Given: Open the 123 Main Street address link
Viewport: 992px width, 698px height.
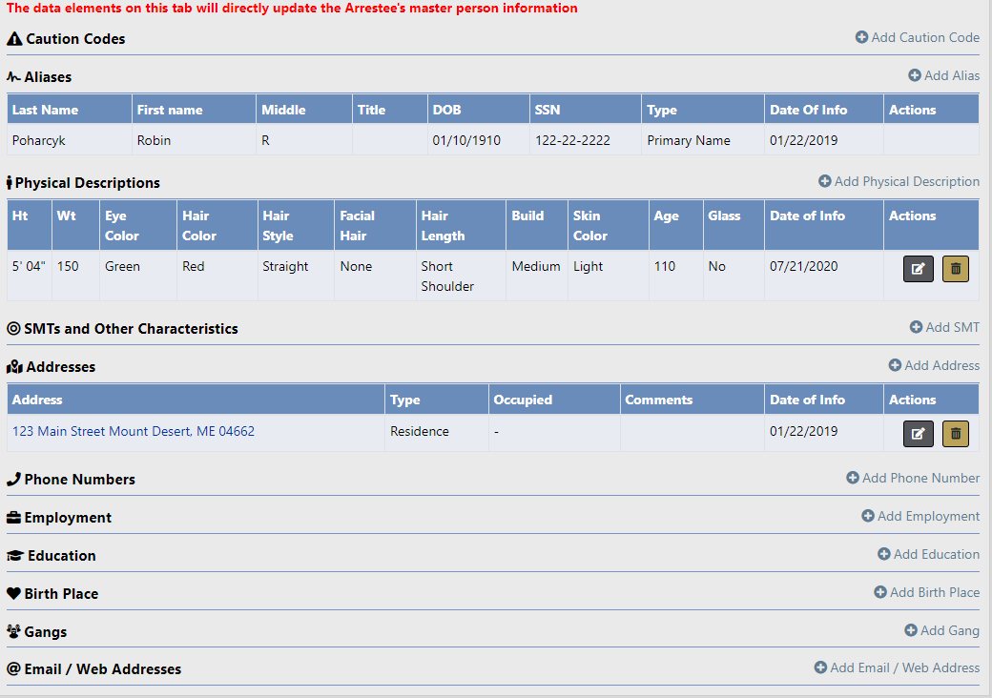Looking at the screenshot, I should pyautogui.click(x=134, y=431).
